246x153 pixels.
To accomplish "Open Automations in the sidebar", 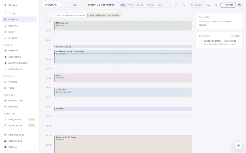I will point(20,125).
